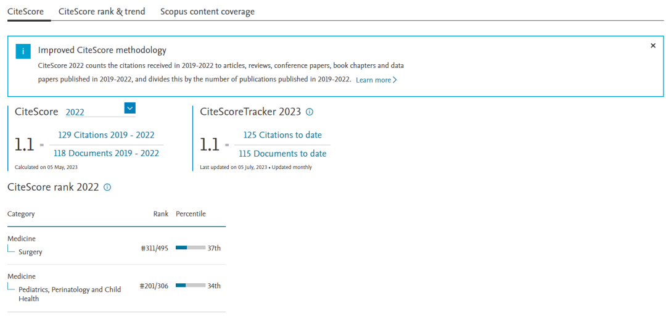This screenshot has height=319, width=666.
Task: Click the Surgery percentile bar
Action: 191,247
